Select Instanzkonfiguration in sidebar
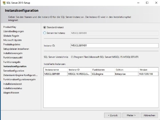The height and width of the screenshot is (120, 160). (x=15, y=66)
